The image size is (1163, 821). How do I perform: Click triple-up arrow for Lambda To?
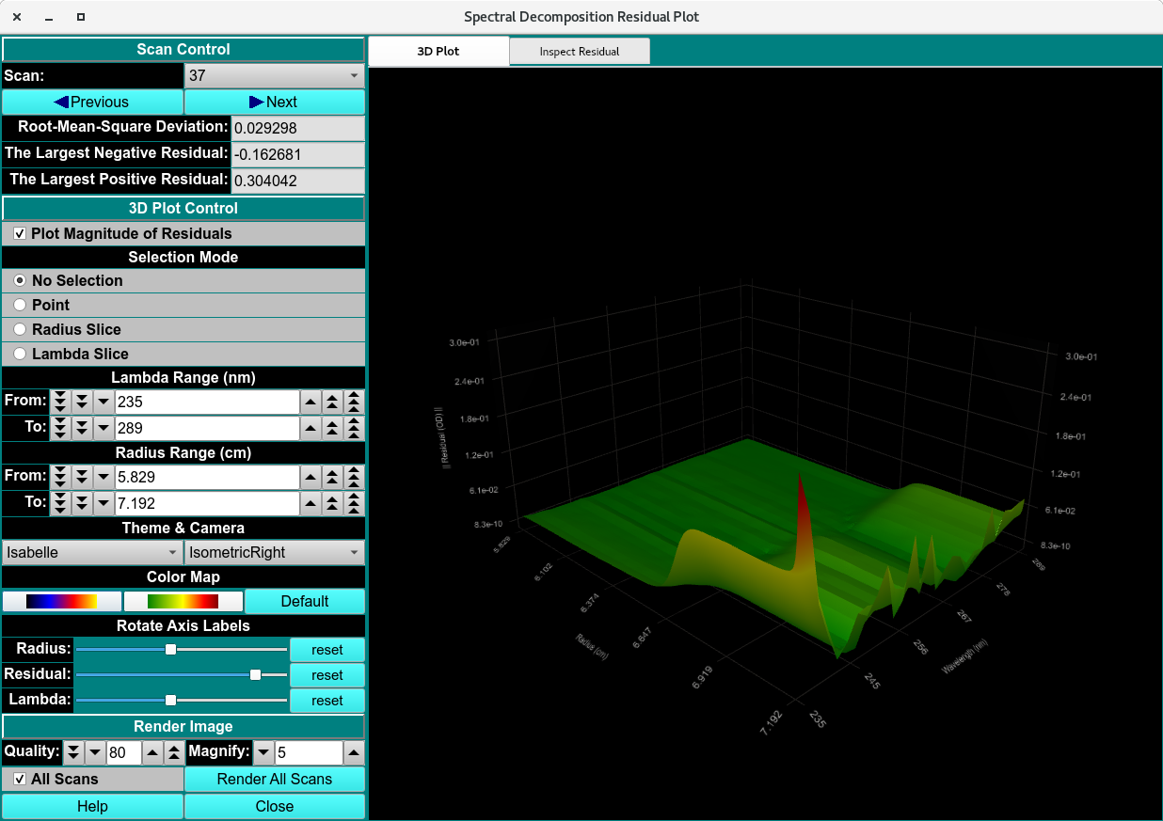[354, 428]
